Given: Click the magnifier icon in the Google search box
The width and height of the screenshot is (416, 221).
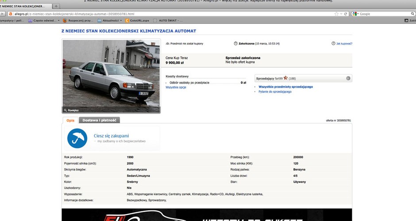Looking at the screenshot, I should 412,14.
